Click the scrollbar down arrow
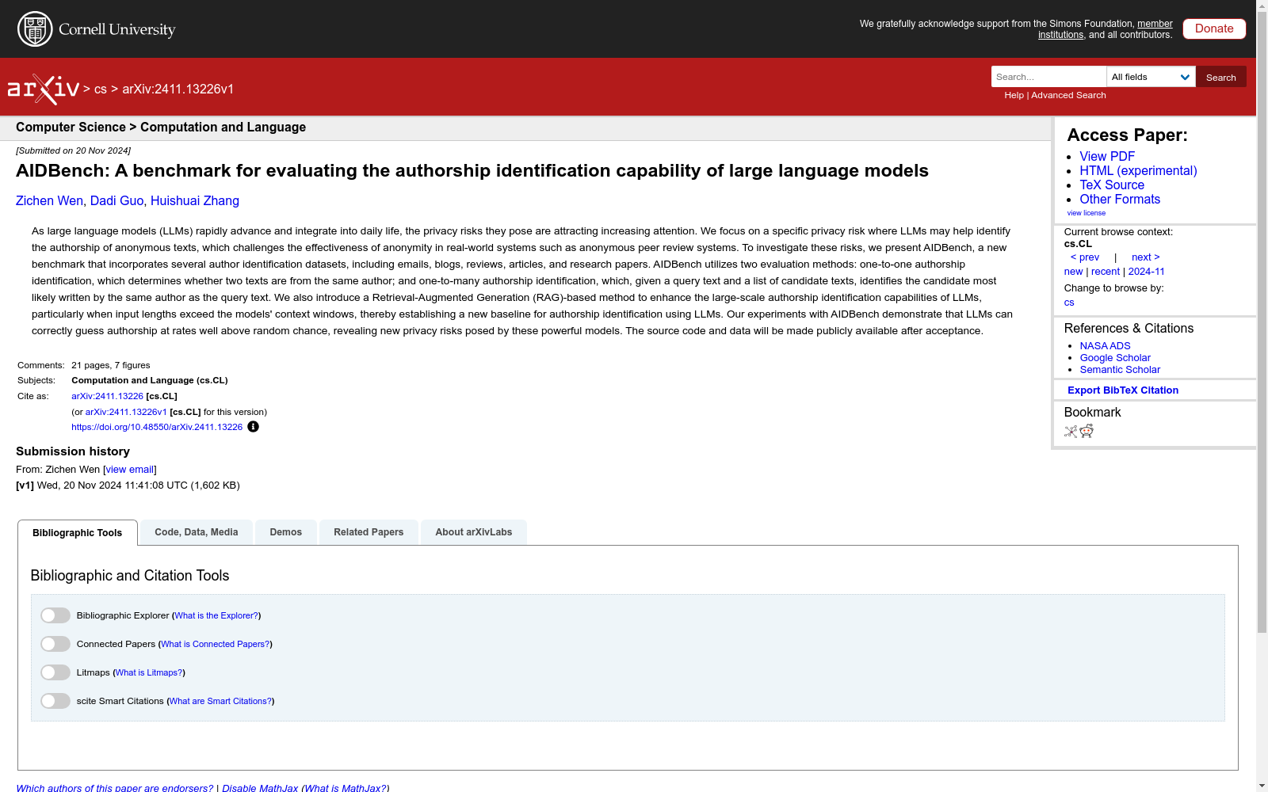Viewport: 1268px width, 792px height. tap(1262, 786)
